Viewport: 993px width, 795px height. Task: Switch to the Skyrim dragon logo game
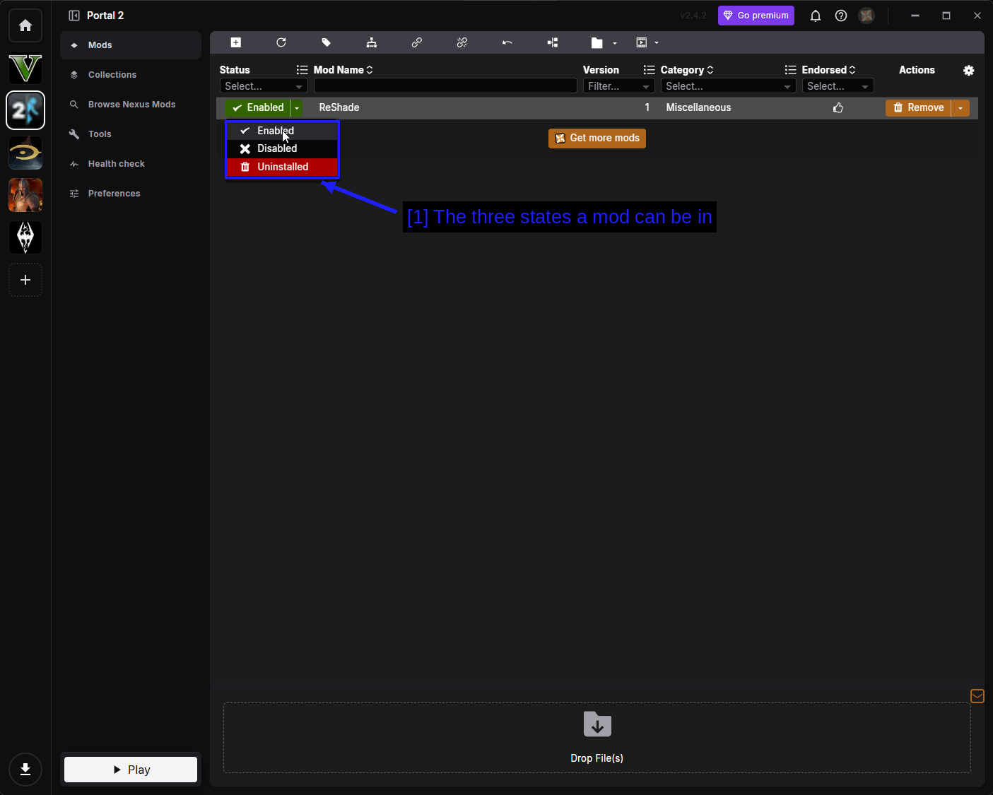pos(25,237)
